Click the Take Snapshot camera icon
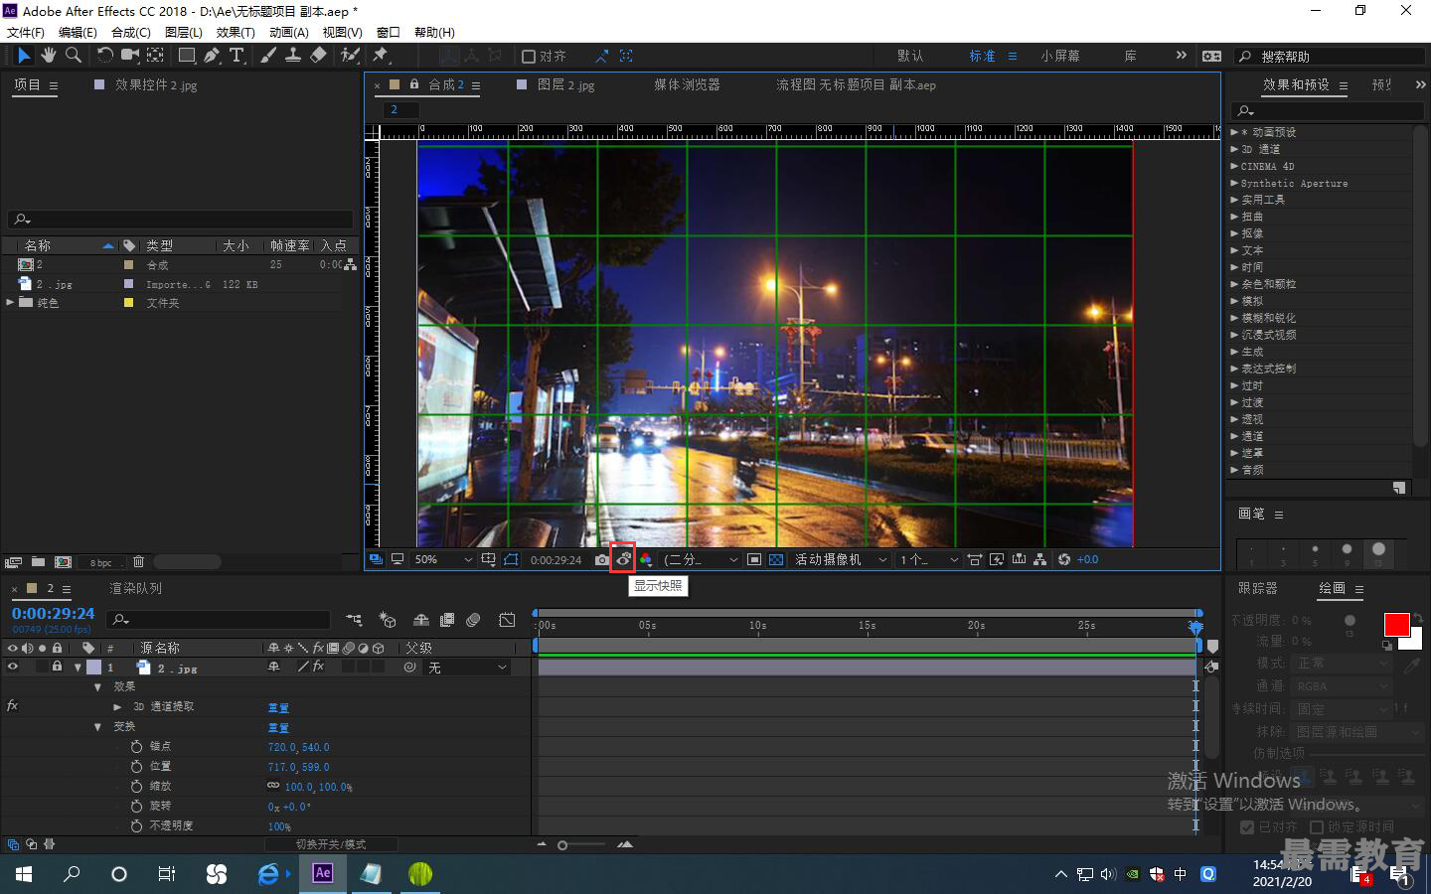This screenshot has width=1431, height=894. coord(601,559)
